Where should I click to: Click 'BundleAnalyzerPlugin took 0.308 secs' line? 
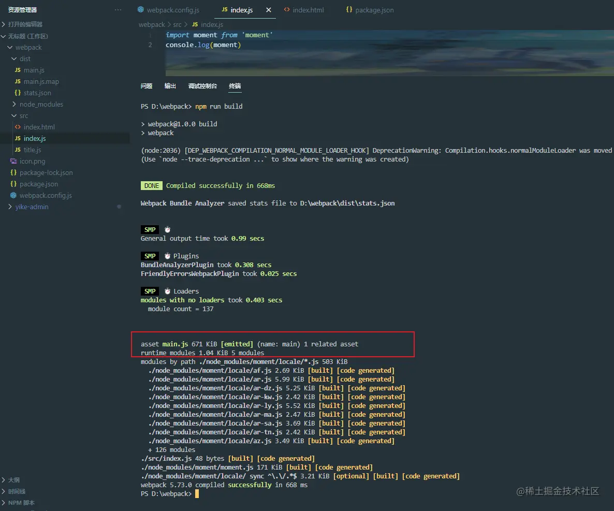coord(206,265)
